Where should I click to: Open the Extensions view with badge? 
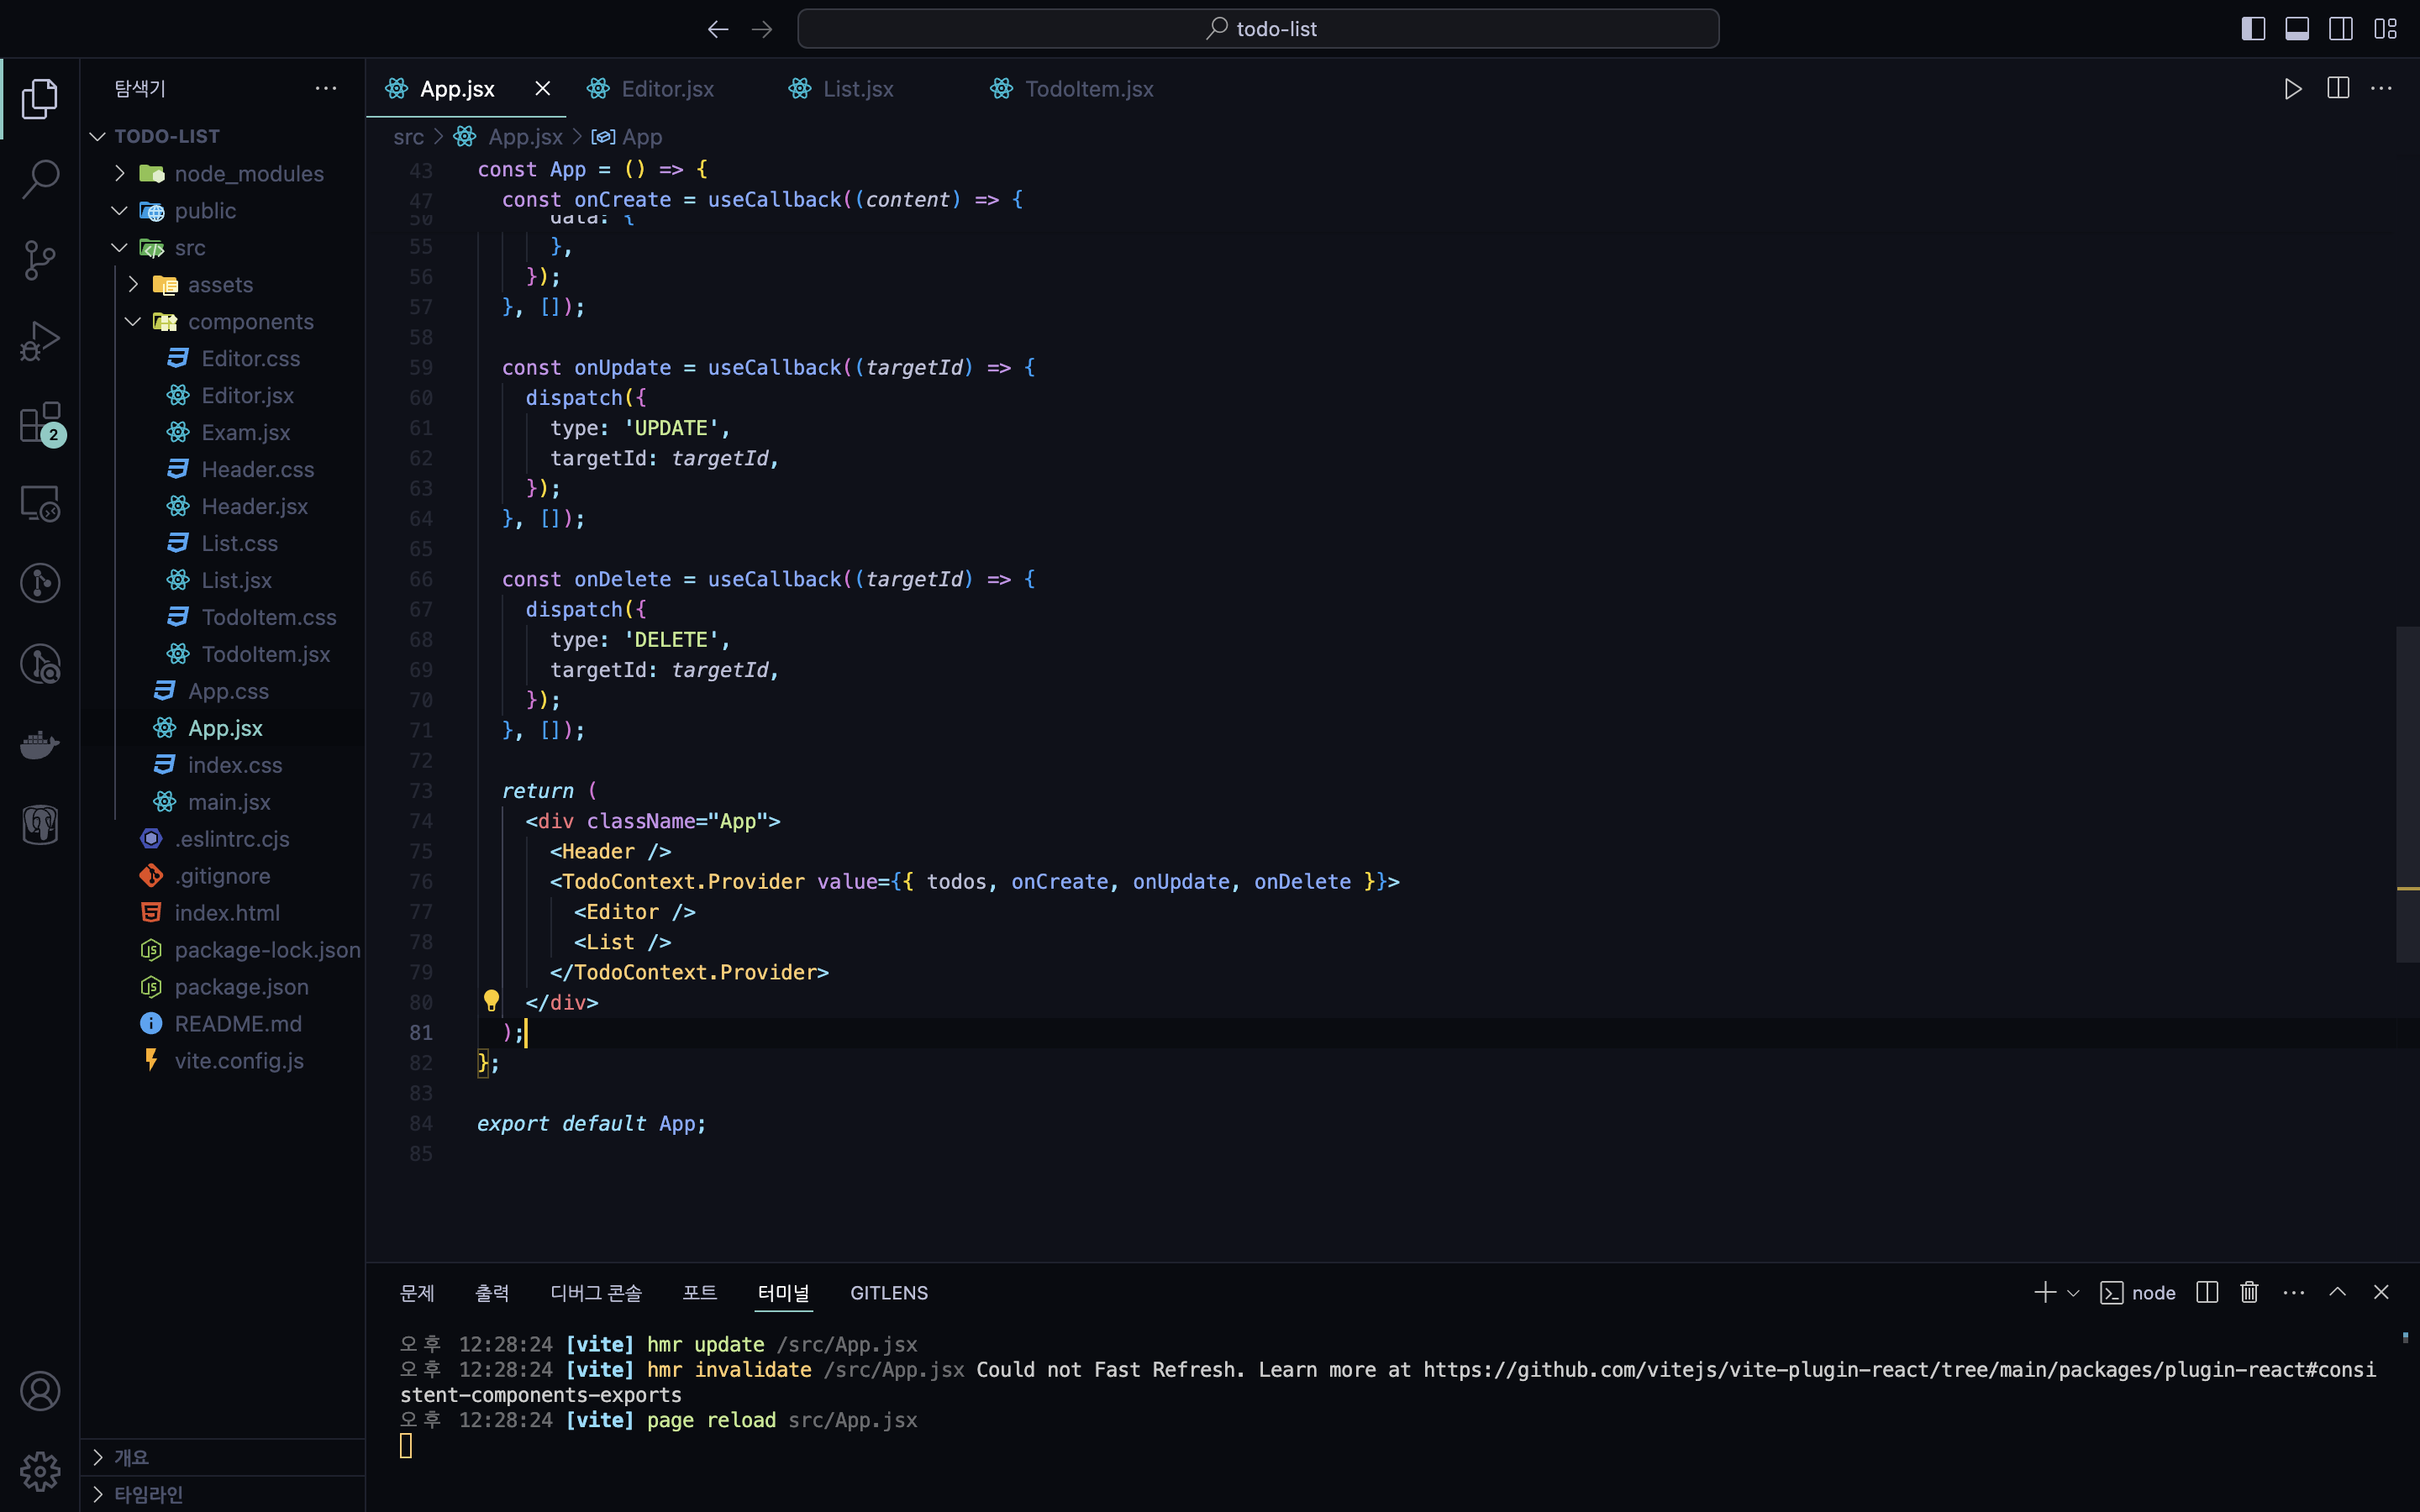[40, 423]
